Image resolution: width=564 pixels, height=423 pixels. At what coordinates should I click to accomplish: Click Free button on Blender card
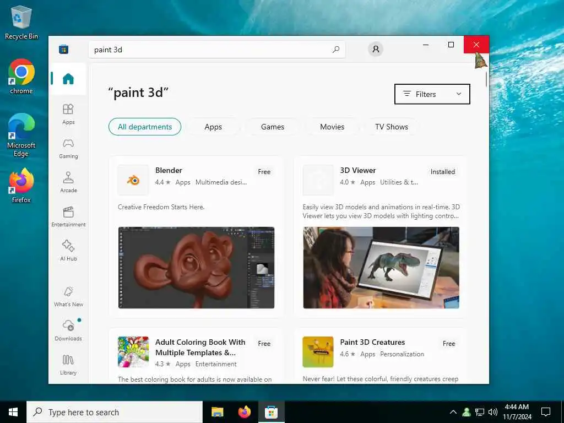pos(264,172)
